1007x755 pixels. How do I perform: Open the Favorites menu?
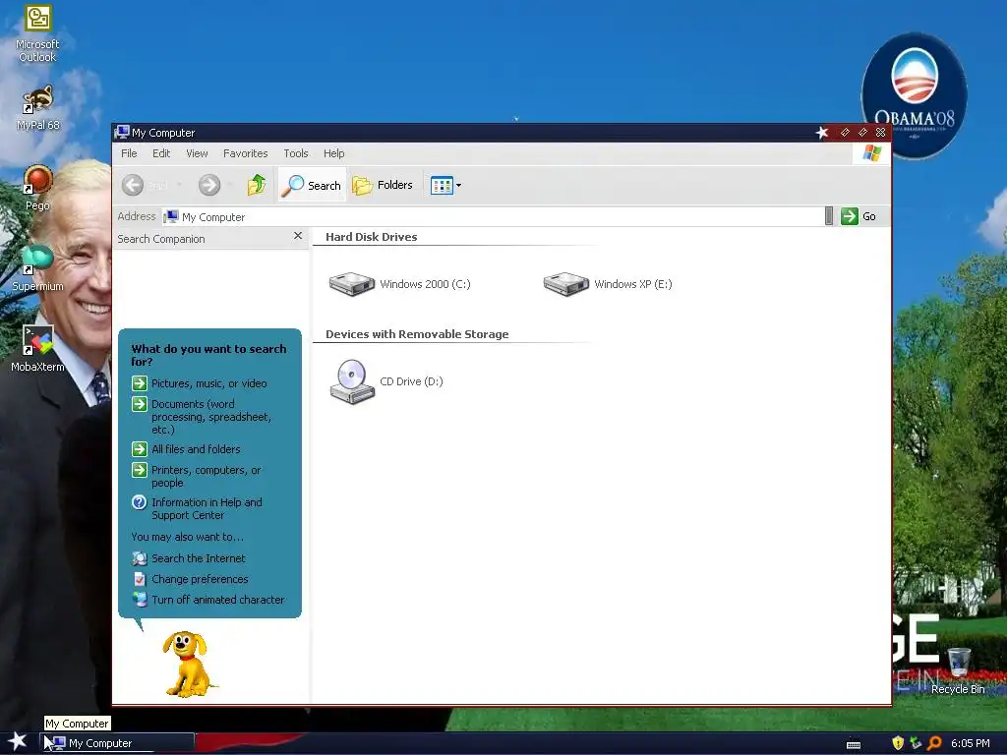[245, 153]
